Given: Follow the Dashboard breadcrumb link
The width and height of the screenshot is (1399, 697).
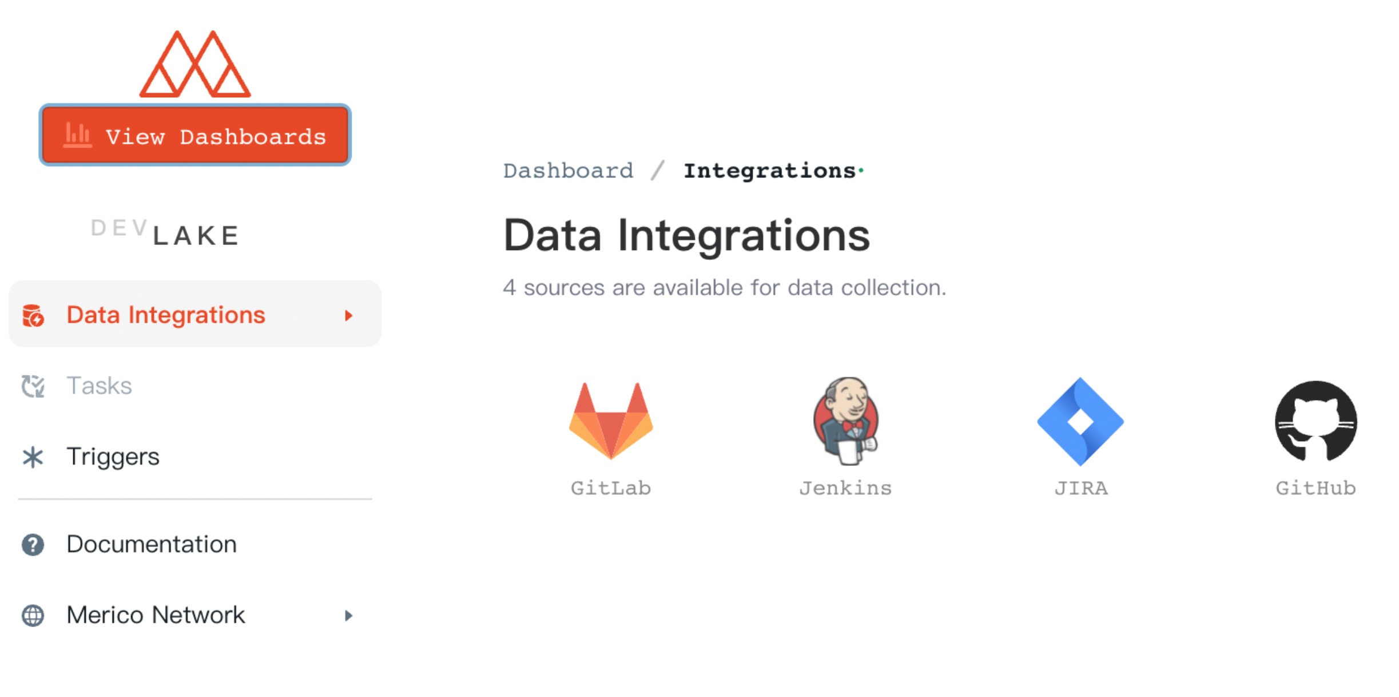Looking at the screenshot, I should click(x=568, y=171).
